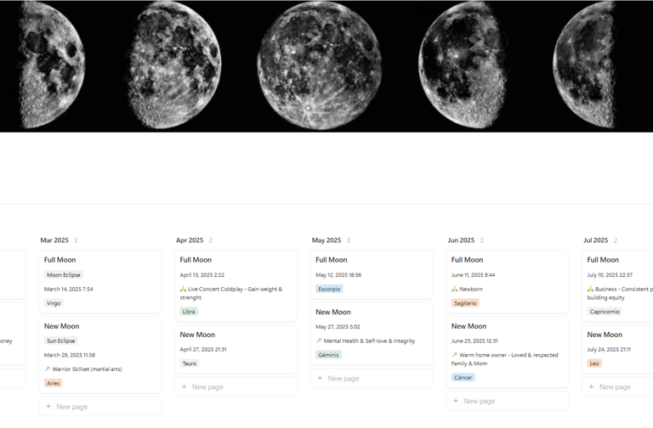
Task: Click the Mar 2025 column header
Action: 54,240
